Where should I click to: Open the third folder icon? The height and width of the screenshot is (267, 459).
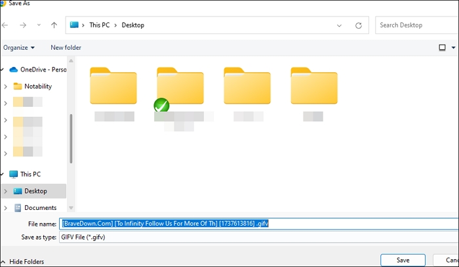247,85
